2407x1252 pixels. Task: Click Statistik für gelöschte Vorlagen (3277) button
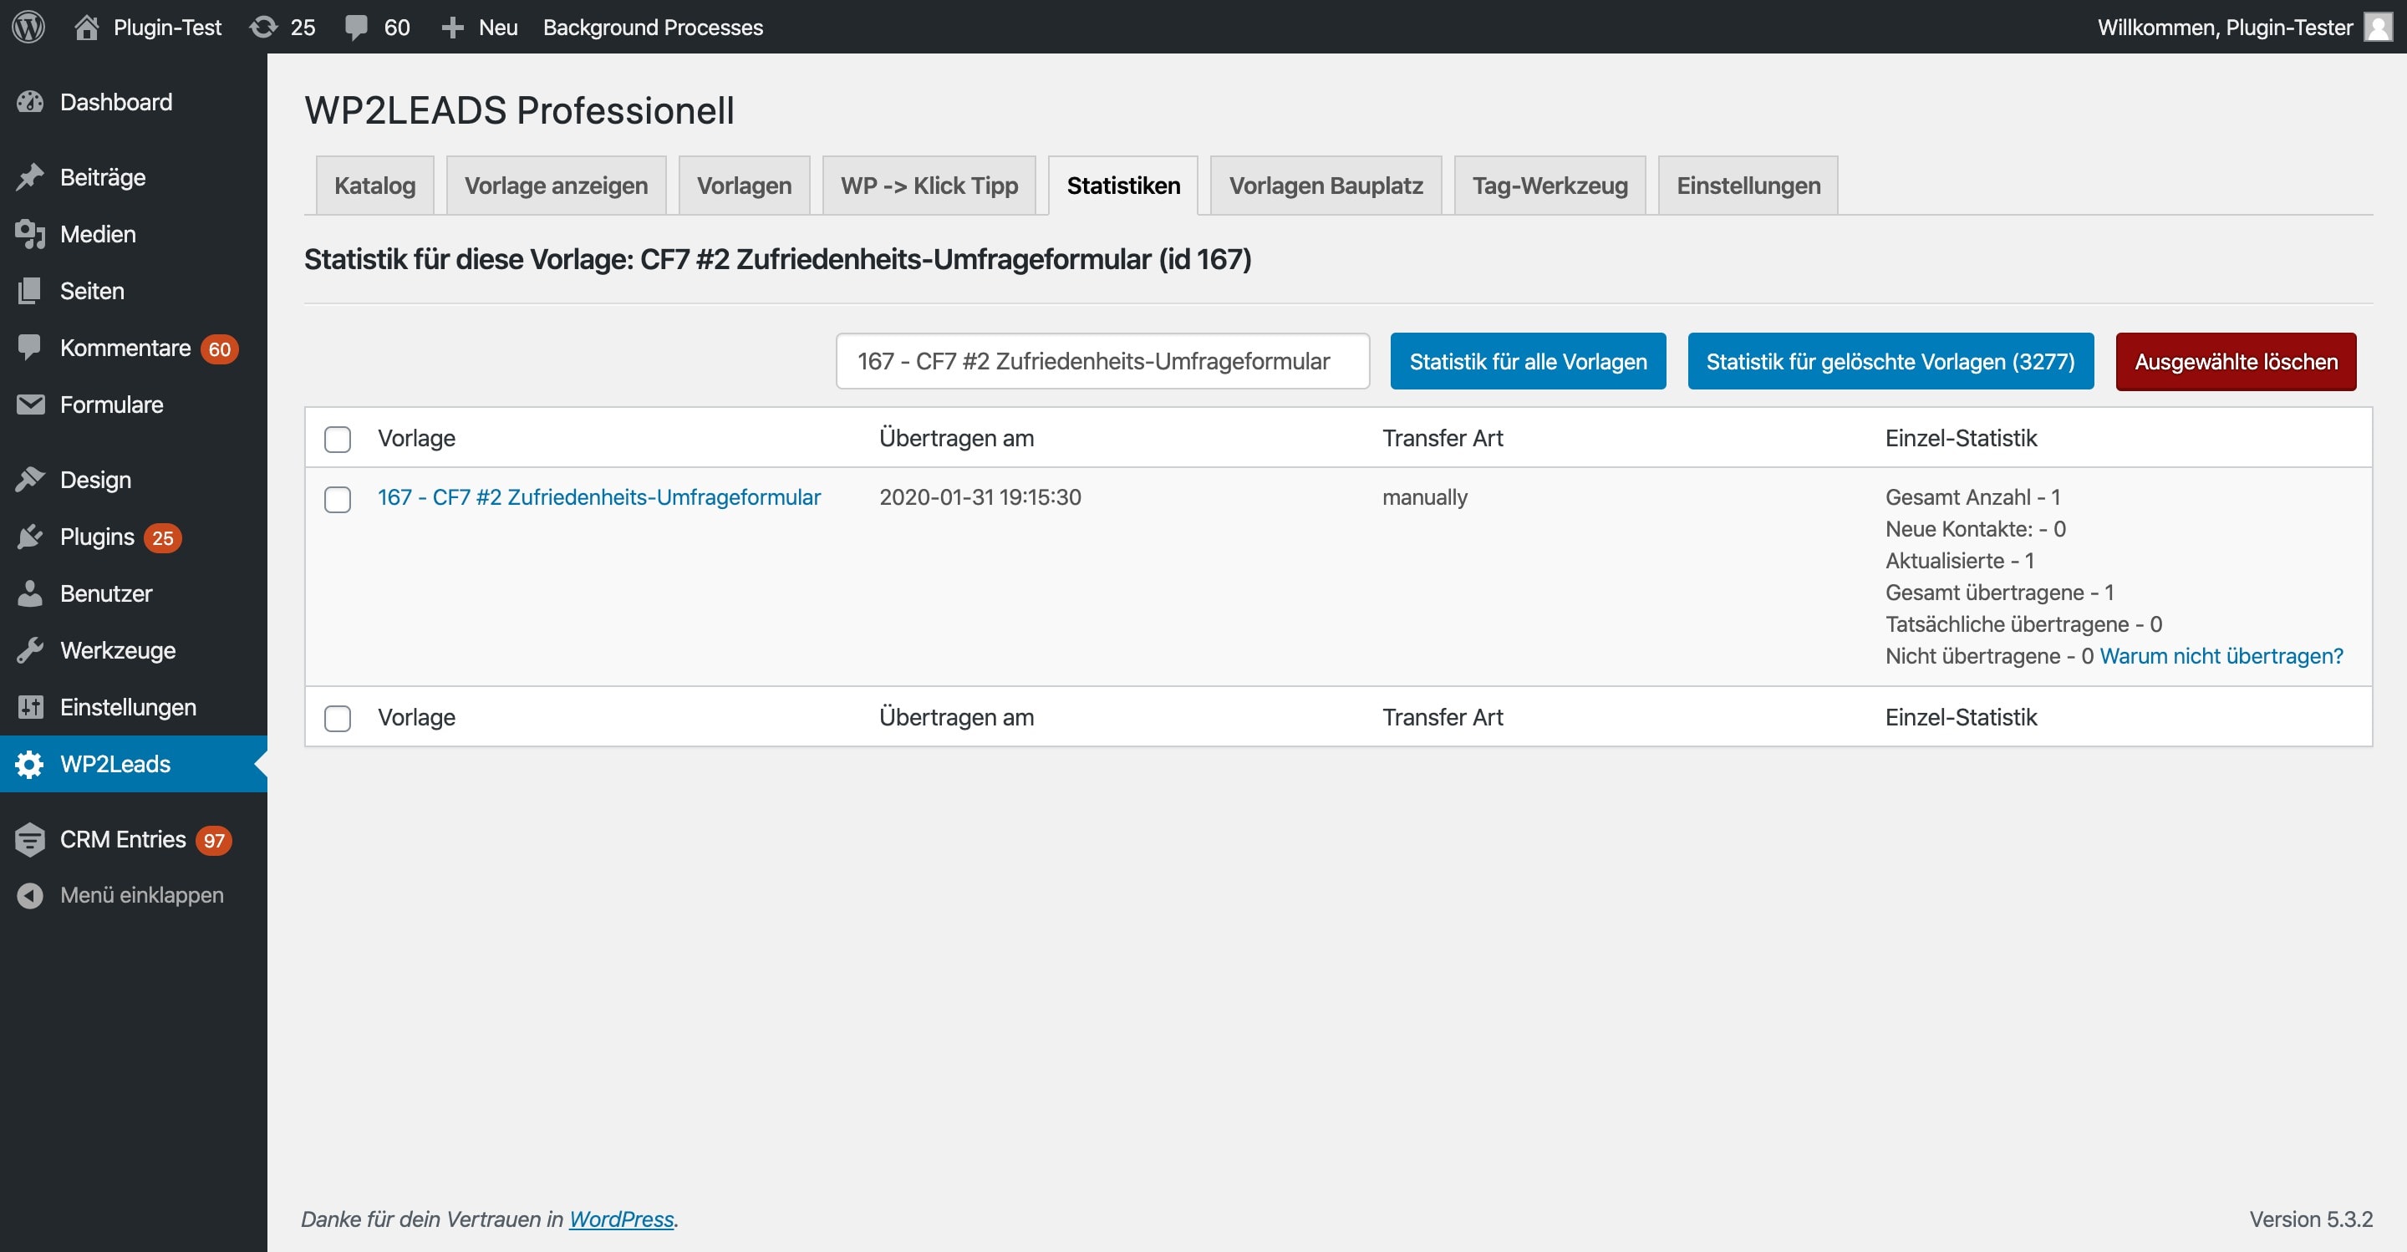pos(1890,361)
